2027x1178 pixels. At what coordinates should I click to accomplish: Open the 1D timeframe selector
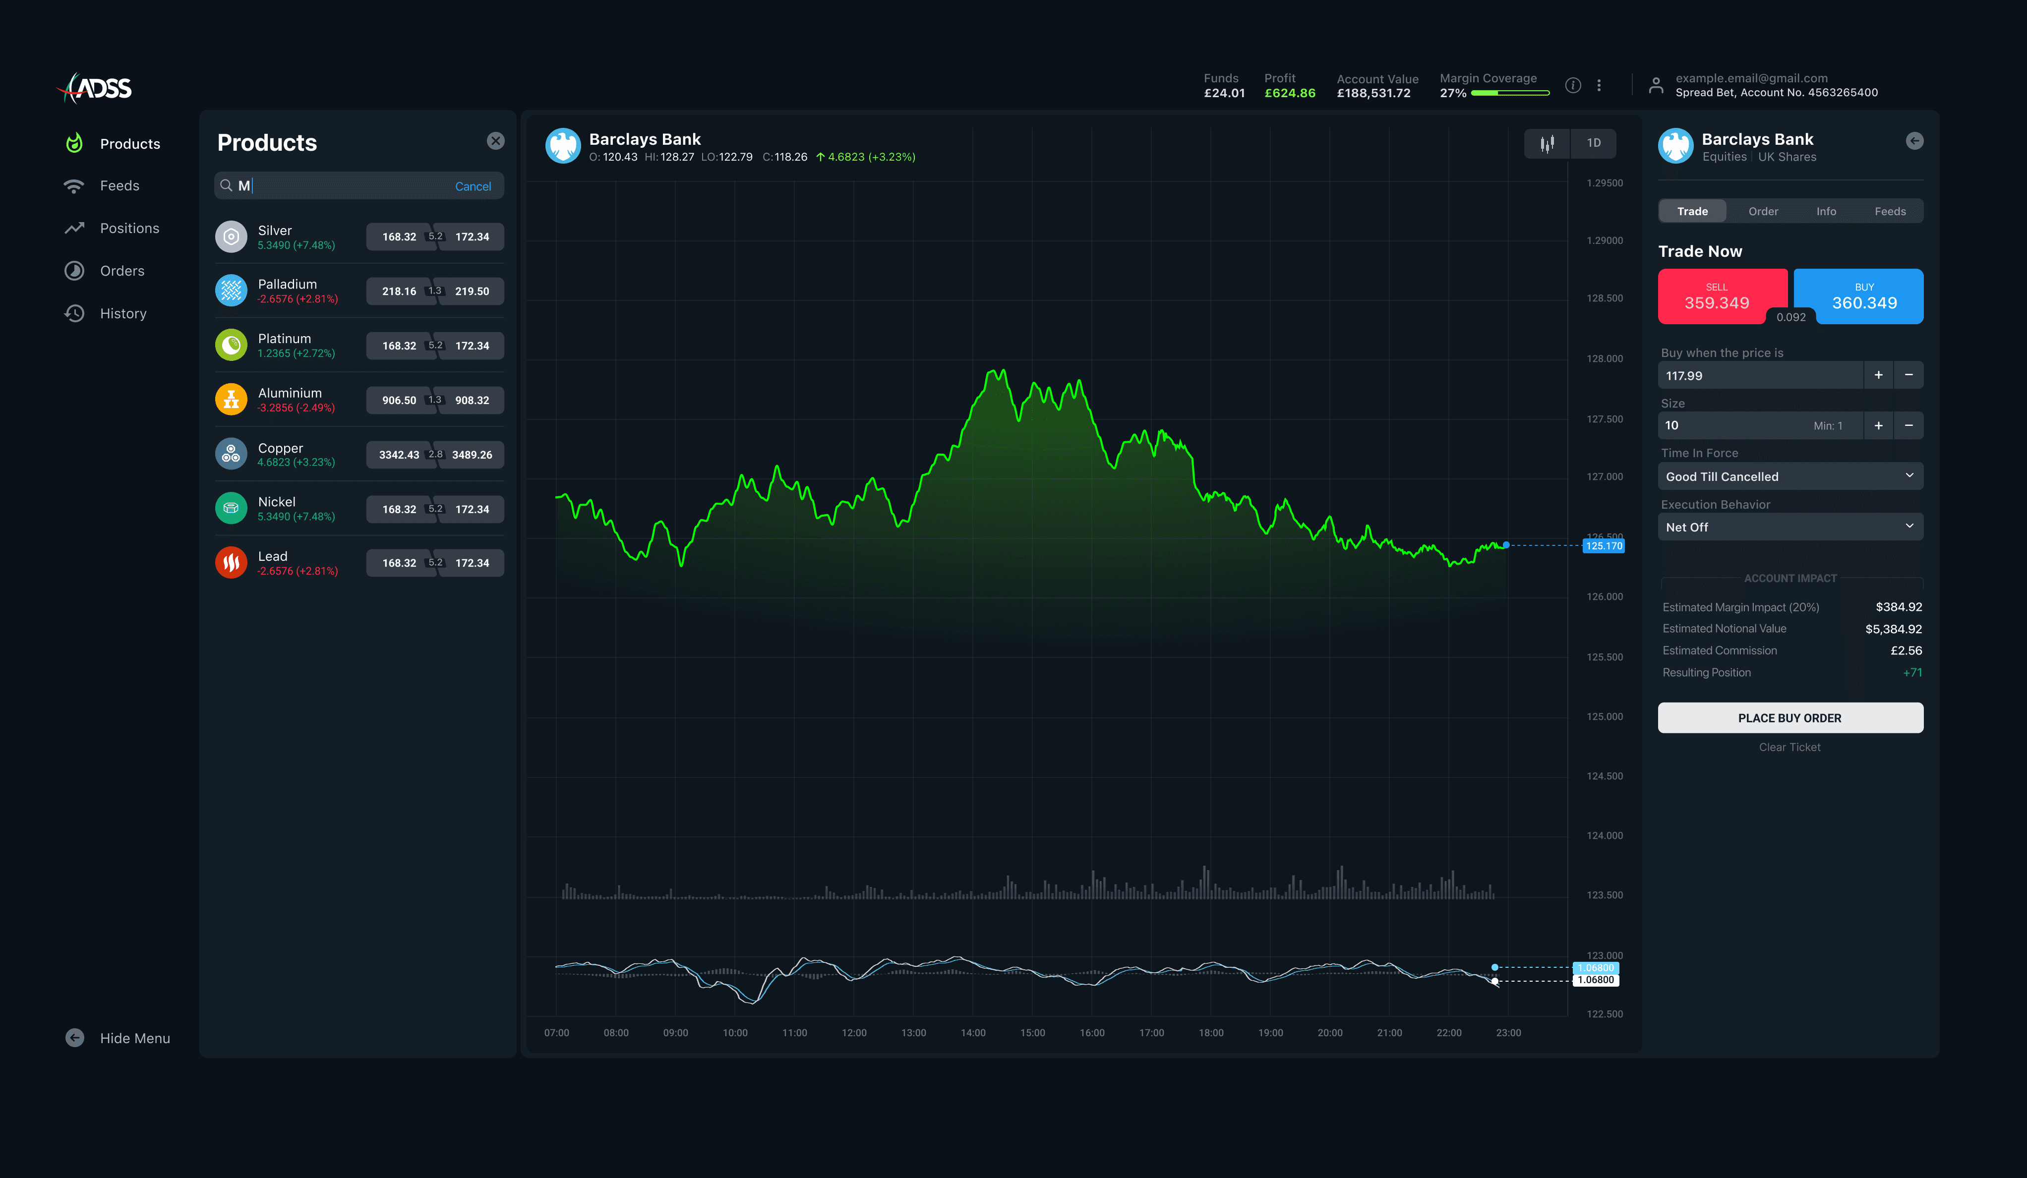(1593, 143)
